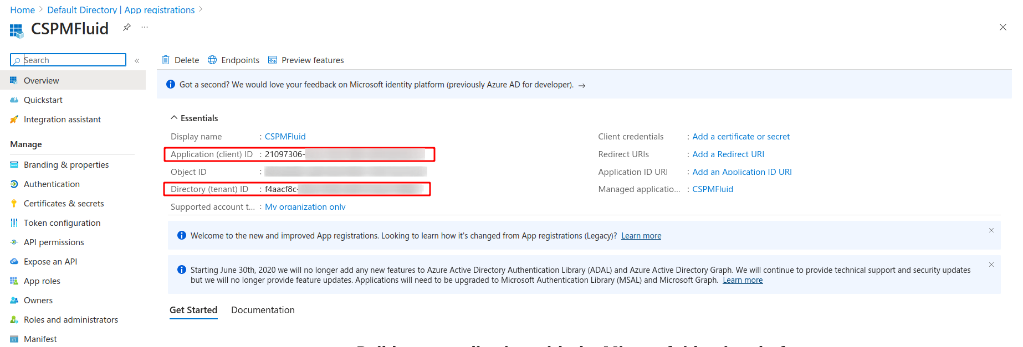The width and height of the screenshot is (1023, 347).
Task: Click the Overview grid icon
Action: 14,80
